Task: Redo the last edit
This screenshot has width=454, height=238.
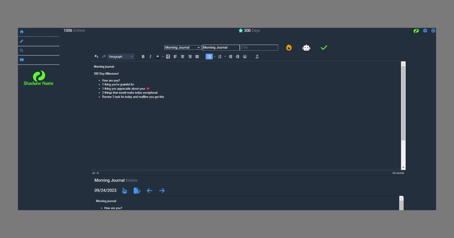Action: 104,56
